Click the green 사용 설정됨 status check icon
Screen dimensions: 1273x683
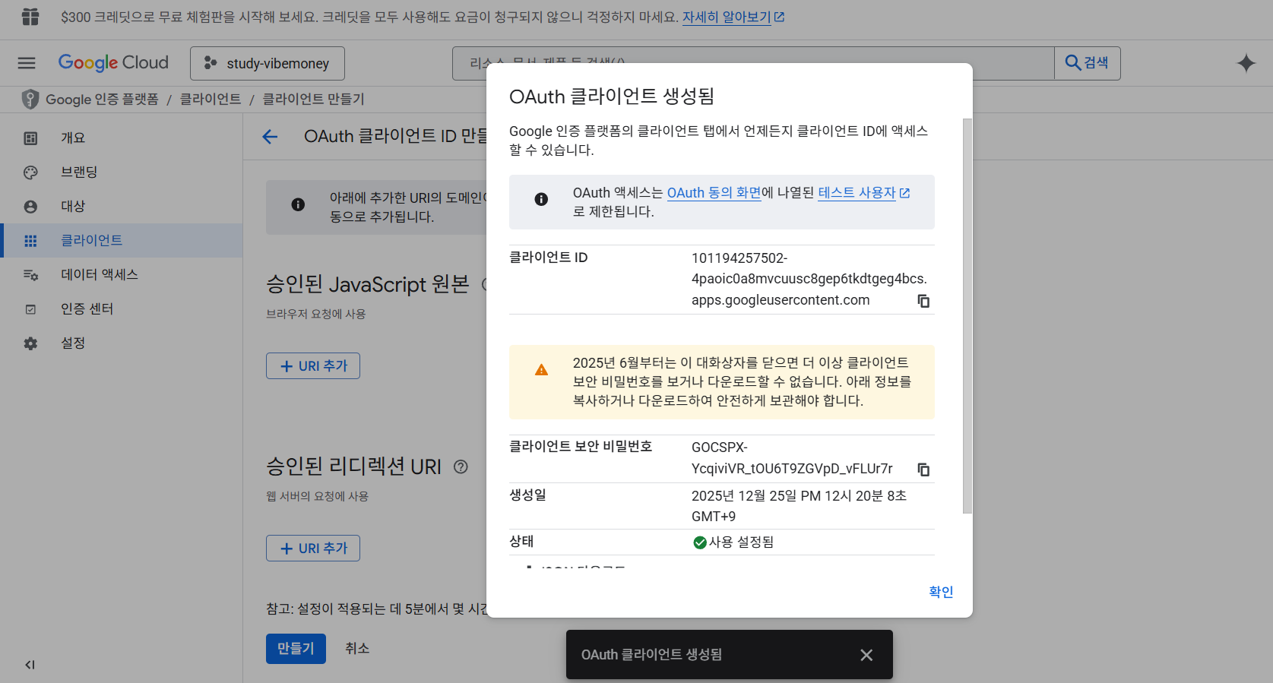(700, 542)
